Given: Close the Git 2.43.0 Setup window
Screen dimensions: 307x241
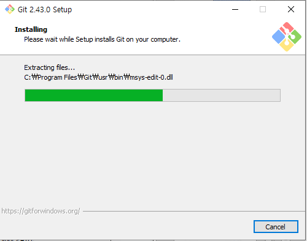Looking at the screenshot, I should pos(291,9).
